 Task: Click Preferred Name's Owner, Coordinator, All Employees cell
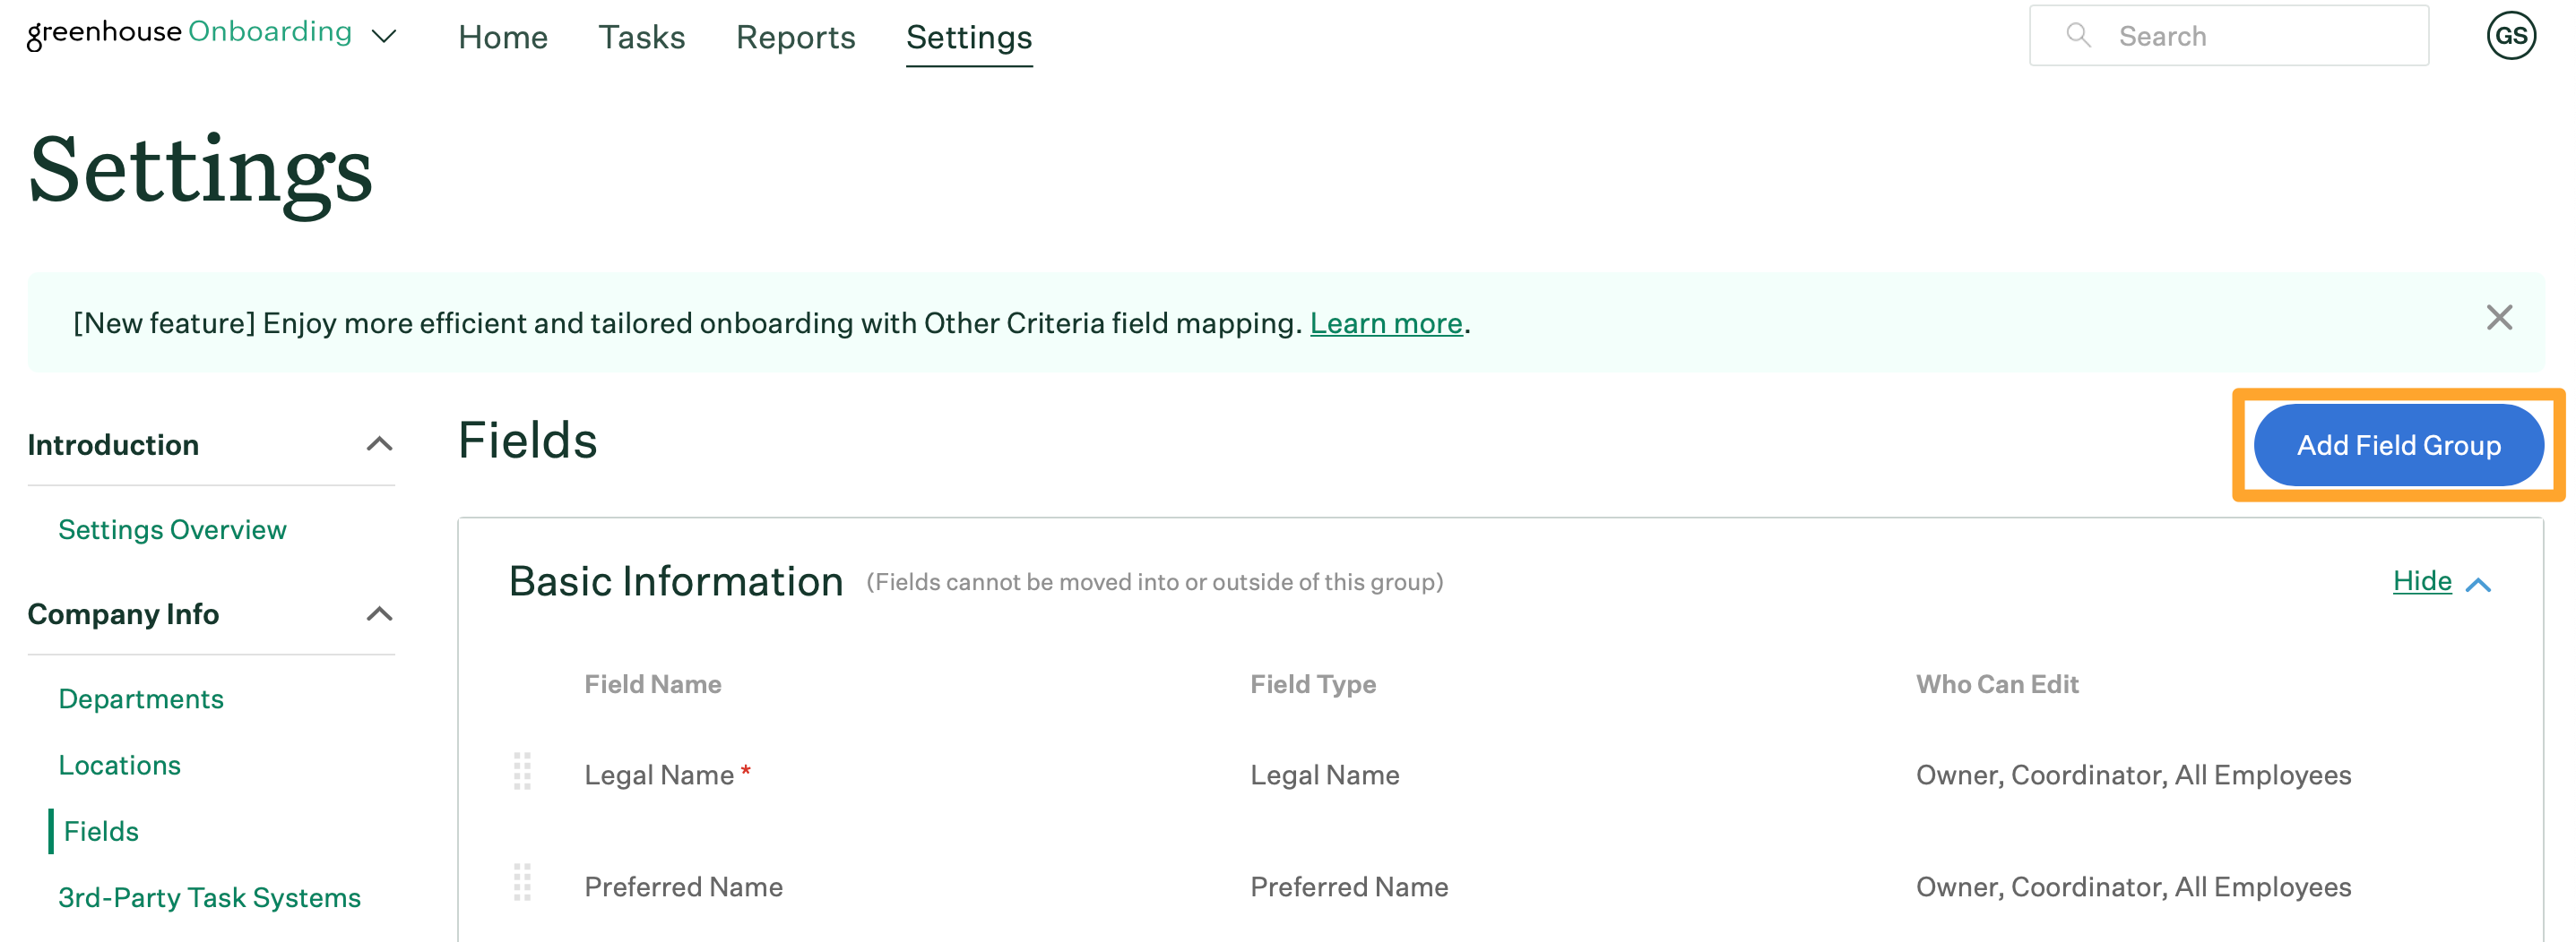point(2133,887)
